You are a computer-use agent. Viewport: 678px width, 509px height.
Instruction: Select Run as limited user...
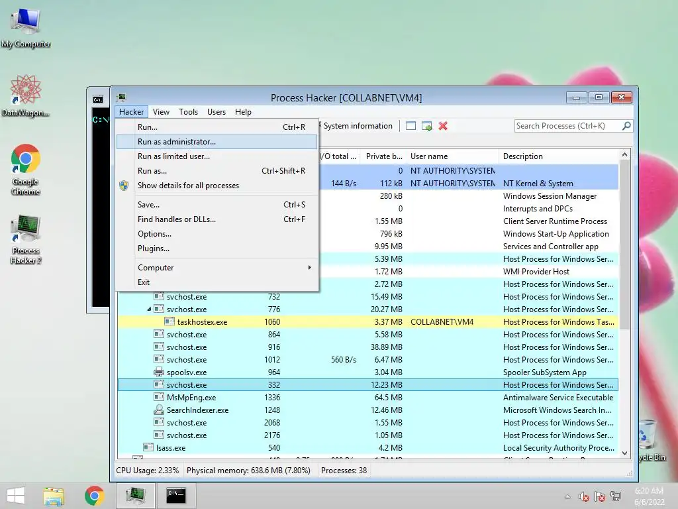pos(217,156)
